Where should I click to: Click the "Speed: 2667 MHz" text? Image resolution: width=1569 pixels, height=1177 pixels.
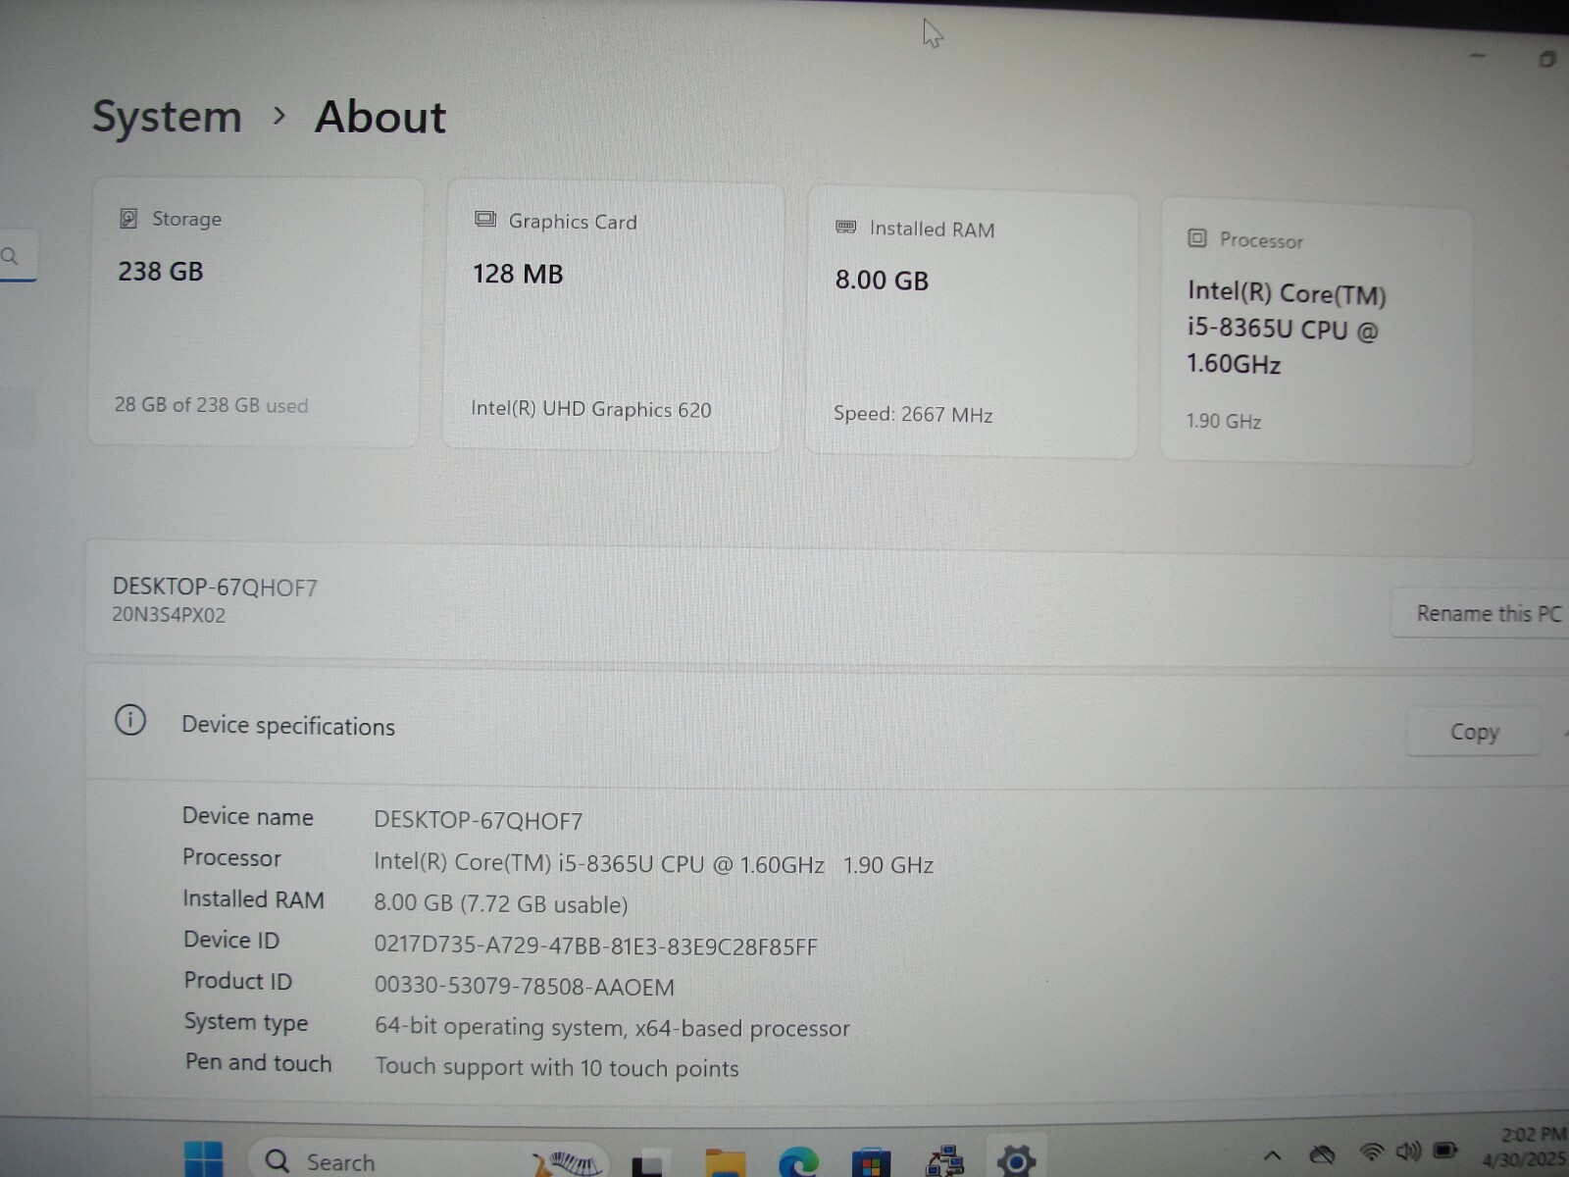point(913,415)
